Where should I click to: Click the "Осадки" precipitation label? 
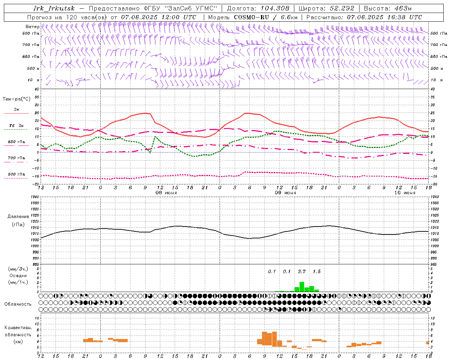(18, 276)
